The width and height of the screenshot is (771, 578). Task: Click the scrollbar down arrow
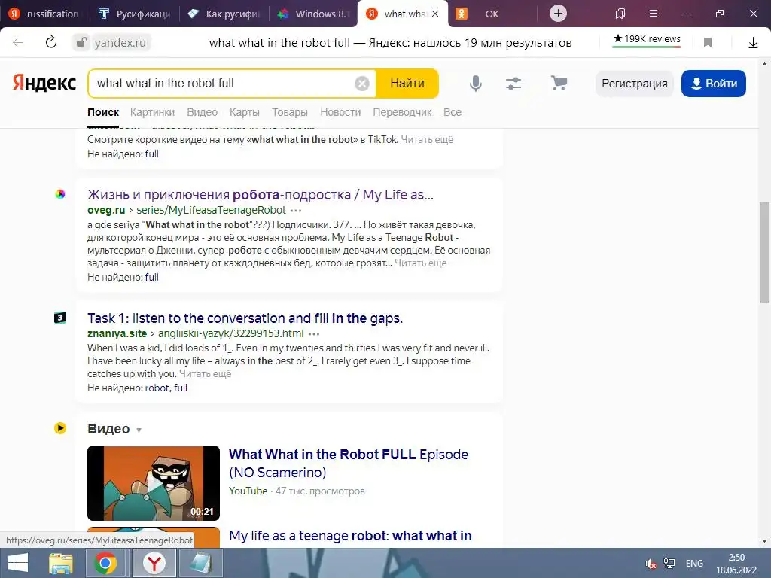[764, 541]
